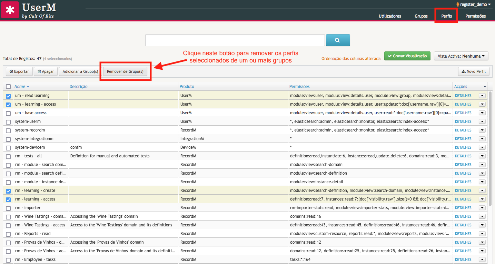Select 'Definition for manual and automated tests' cell
The image size is (495, 264).
click(x=123, y=156)
